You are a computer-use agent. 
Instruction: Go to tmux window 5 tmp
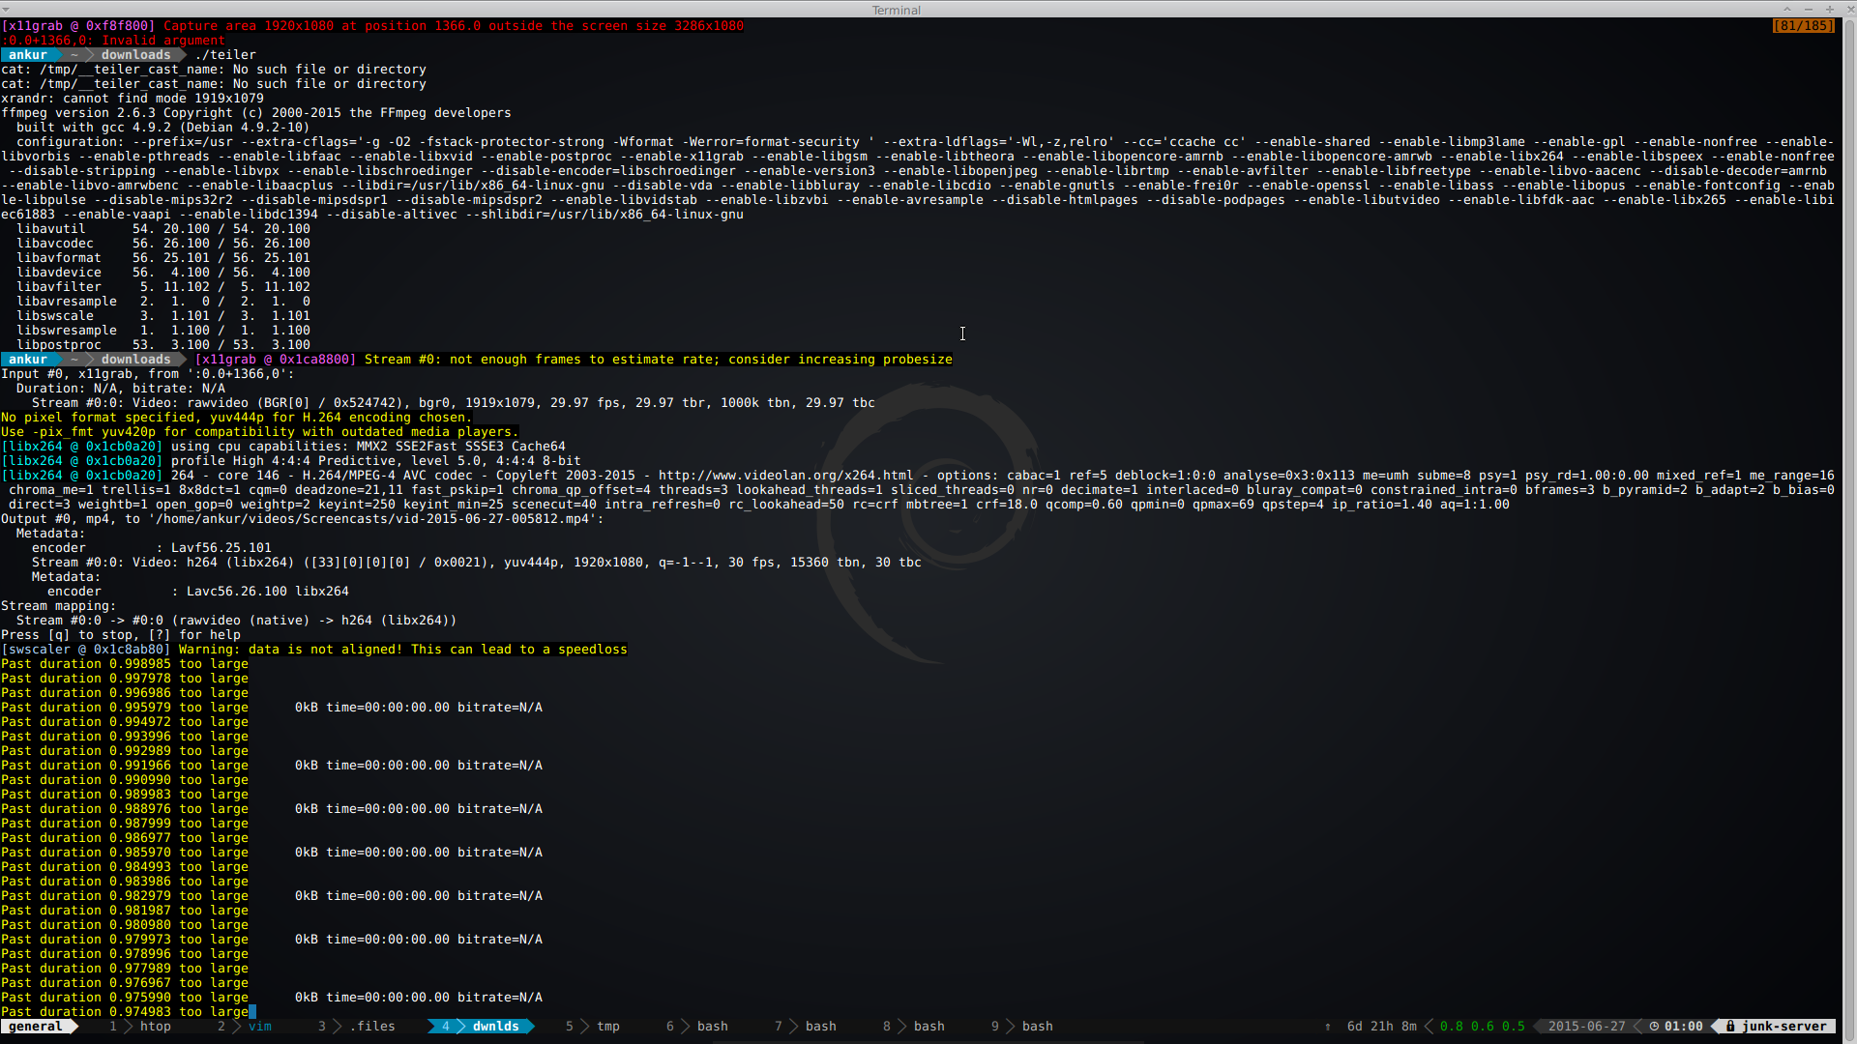pos(593,1027)
